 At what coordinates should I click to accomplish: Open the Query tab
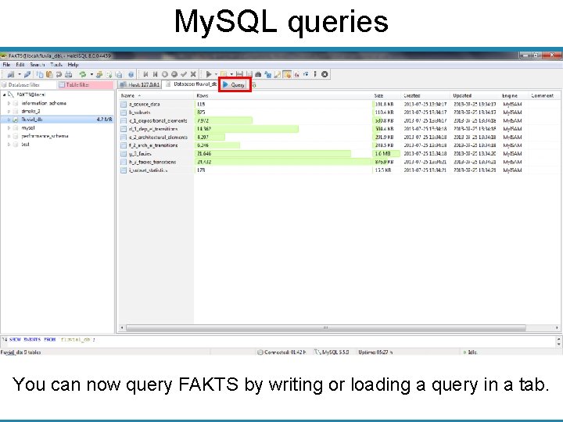coord(235,84)
